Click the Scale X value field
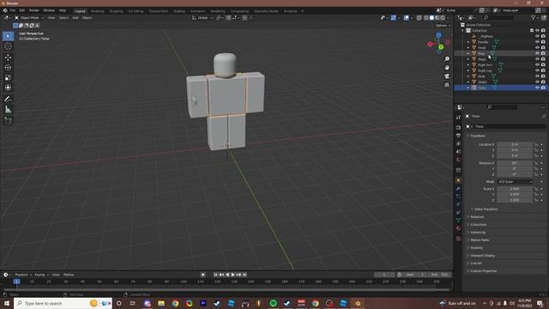The height and width of the screenshot is (309, 549). [x=515, y=189]
